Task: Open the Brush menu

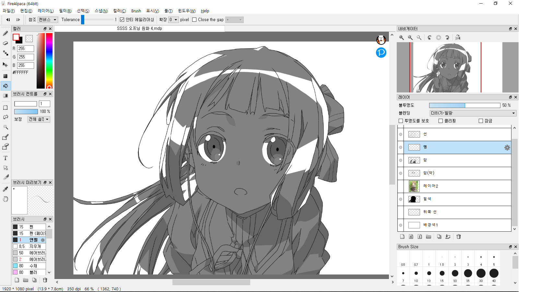Action: click(136, 11)
